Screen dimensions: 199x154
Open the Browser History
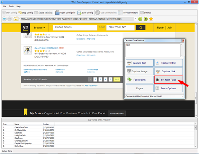[128, 13]
